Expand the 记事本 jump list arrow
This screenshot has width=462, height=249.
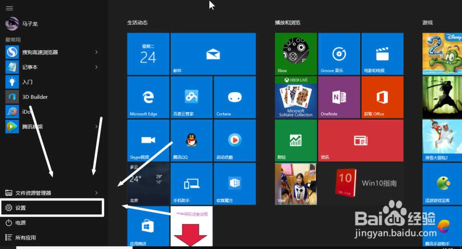(97, 67)
